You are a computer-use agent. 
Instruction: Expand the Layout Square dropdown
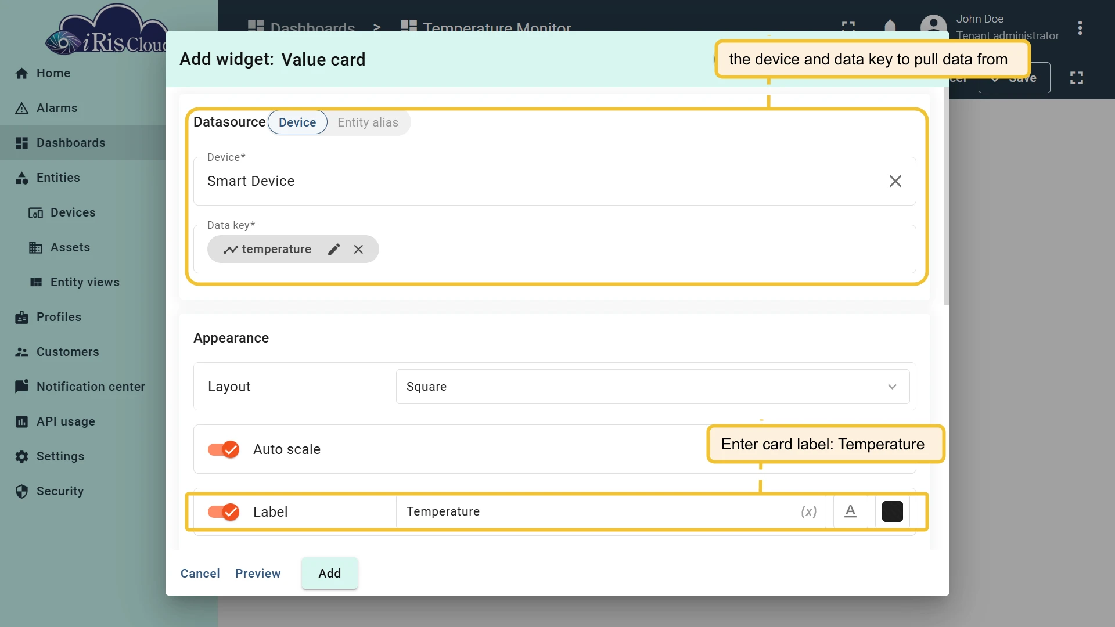[653, 387]
